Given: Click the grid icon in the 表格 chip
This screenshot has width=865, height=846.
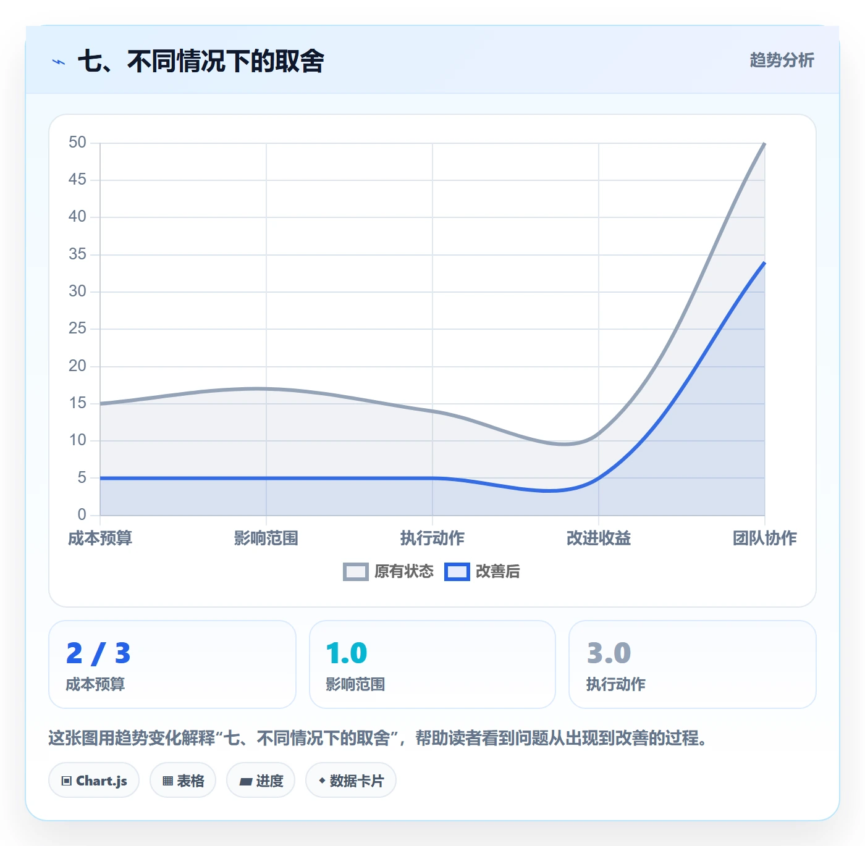Looking at the screenshot, I should pos(168,781).
